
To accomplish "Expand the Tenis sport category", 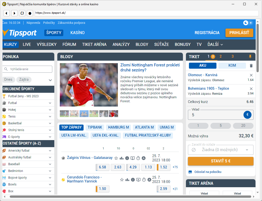I will tap(50, 117).
